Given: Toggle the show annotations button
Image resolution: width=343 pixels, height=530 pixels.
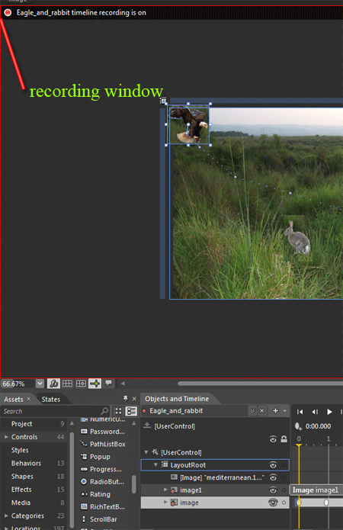Looking at the screenshot, I should tap(108, 383).
